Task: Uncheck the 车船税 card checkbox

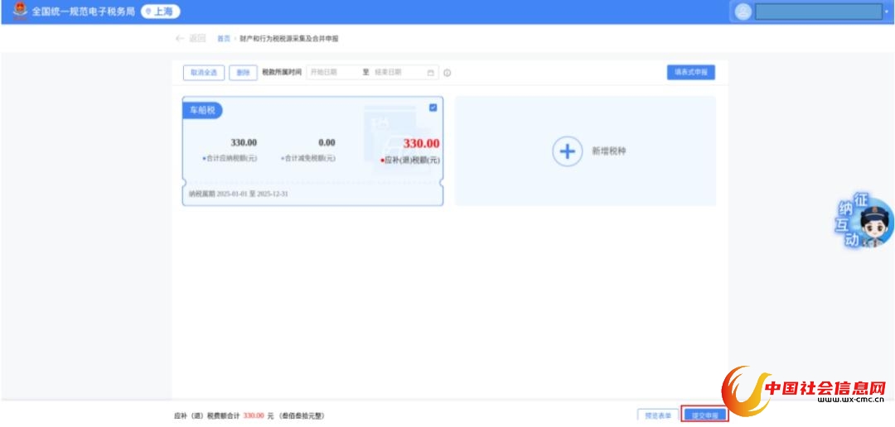Action: point(433,108)
